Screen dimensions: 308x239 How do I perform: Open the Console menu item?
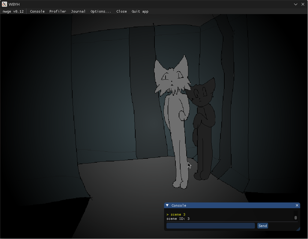tap(37, 11)
